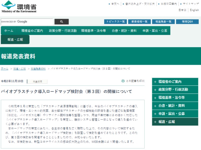Select 白書・統計・資料 in main navigation bar

tap(124, 31)
